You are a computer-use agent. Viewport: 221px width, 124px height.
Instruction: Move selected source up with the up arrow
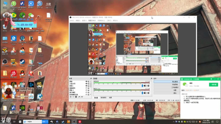click(79, 97)
